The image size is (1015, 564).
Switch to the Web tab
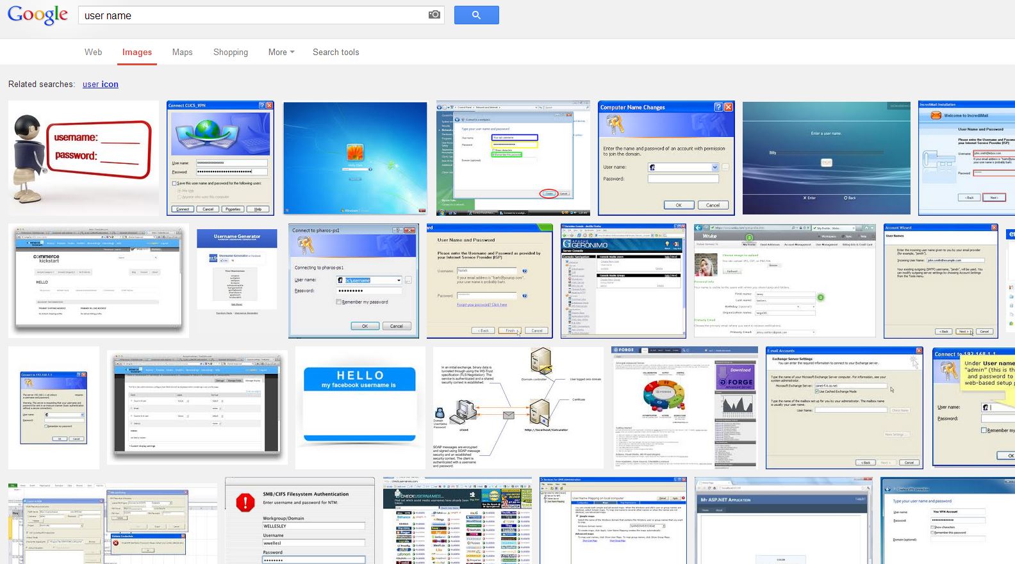(x=94, y=52)
